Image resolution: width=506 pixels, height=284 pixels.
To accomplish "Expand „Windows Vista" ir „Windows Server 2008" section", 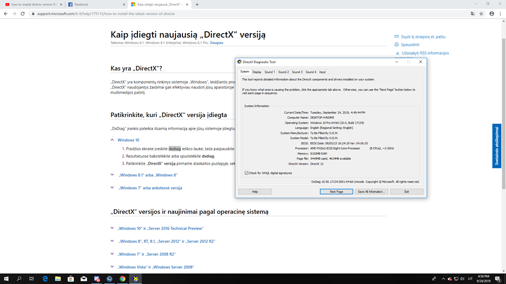I will click(x=155, y=267).
